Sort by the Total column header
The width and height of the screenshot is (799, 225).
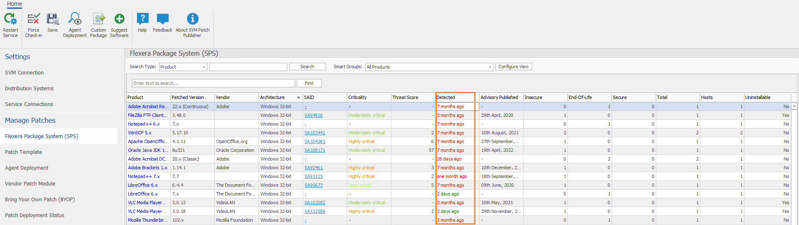pos(678,97)
